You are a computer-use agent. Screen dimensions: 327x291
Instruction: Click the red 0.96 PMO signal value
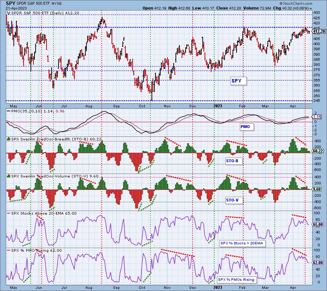click(x=60, y=111)
